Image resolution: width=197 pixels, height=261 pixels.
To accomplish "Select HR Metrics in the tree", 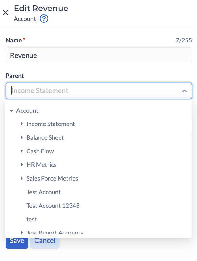I will [x=41, y=165].
